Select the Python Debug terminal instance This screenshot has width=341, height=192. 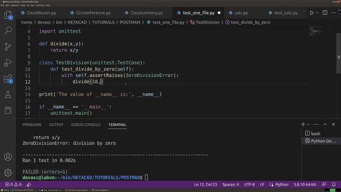(321, 141)
